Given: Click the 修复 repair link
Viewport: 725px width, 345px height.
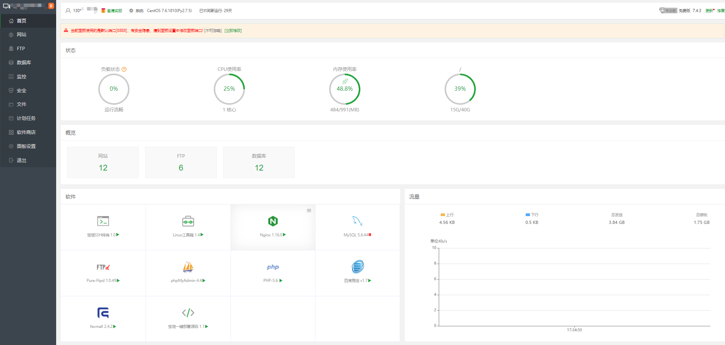Looking at the screenshot, I should pyautogui.click(x=721, y=11).
